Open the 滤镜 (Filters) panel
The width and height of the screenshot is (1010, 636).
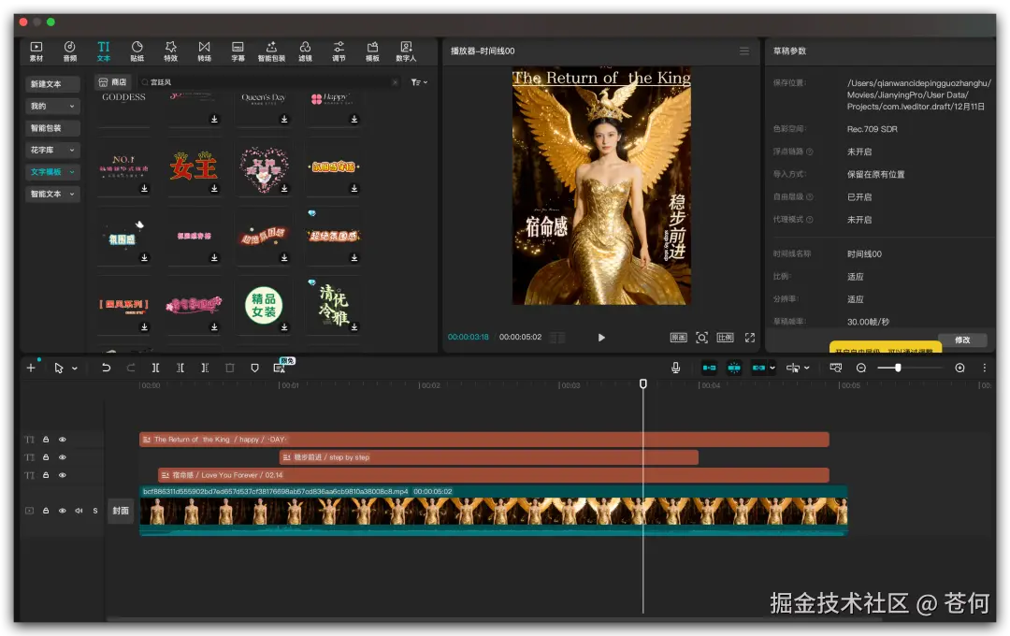click(305, 51)
